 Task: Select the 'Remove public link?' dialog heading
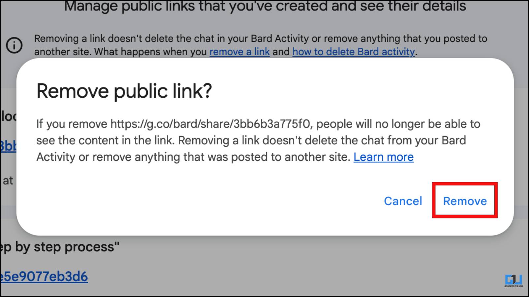(124, 91)
